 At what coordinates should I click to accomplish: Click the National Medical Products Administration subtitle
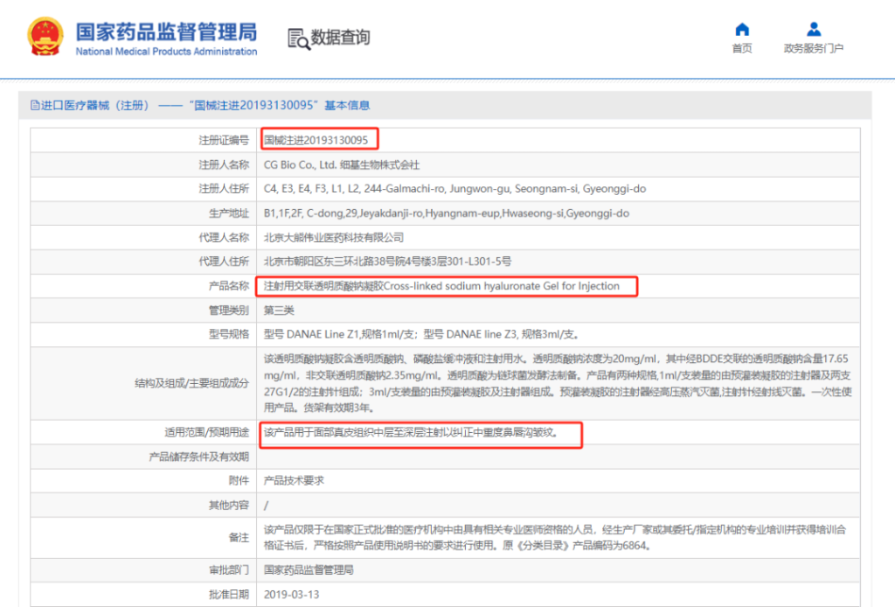click(166, 52)
